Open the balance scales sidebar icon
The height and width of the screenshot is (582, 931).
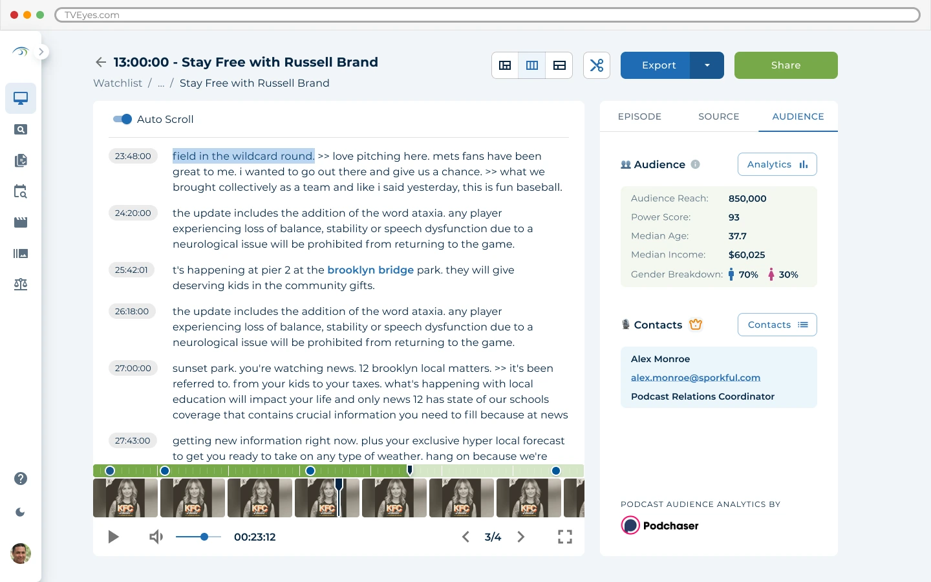[x=21, y=285]
